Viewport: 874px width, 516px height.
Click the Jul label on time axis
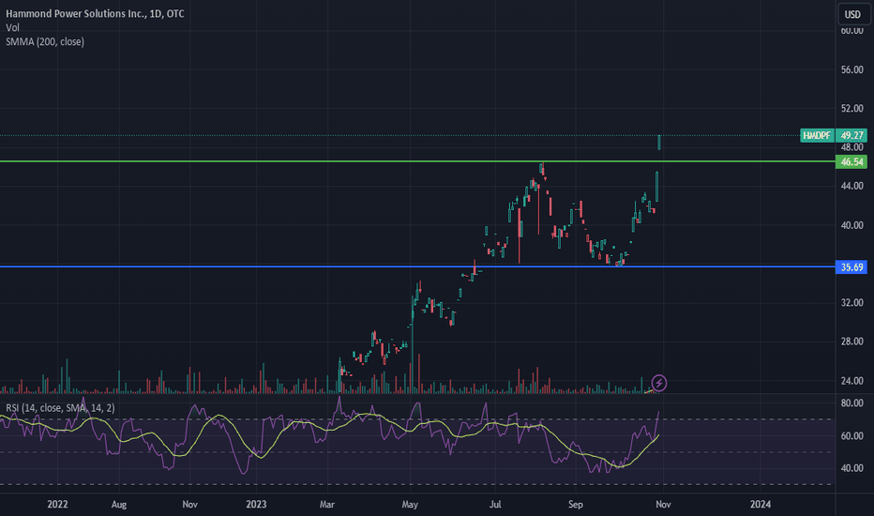(x=495, y=505)
